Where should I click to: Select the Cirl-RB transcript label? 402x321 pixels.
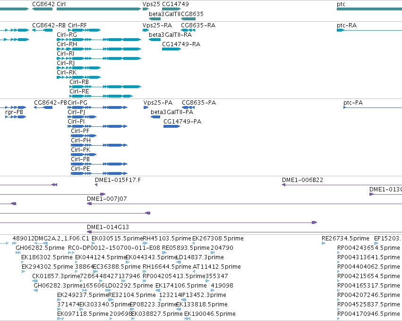point(79,82)
